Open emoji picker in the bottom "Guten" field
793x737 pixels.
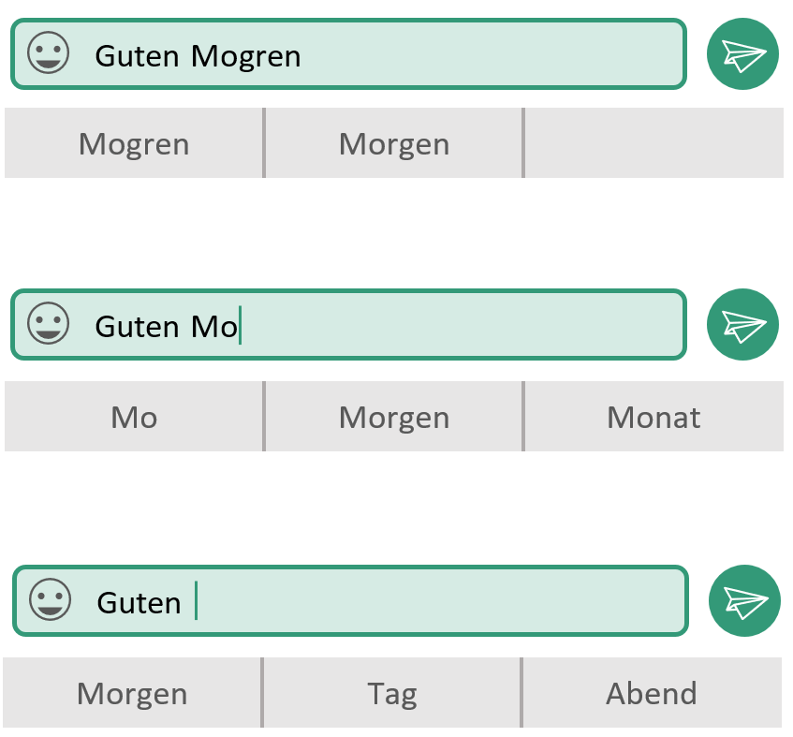[x=50, y=599]
